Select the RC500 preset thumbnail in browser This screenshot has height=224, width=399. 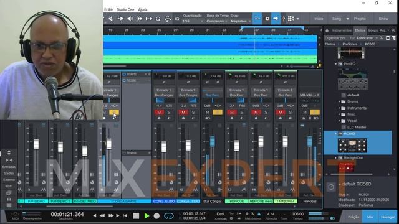[x=352, y=146]
